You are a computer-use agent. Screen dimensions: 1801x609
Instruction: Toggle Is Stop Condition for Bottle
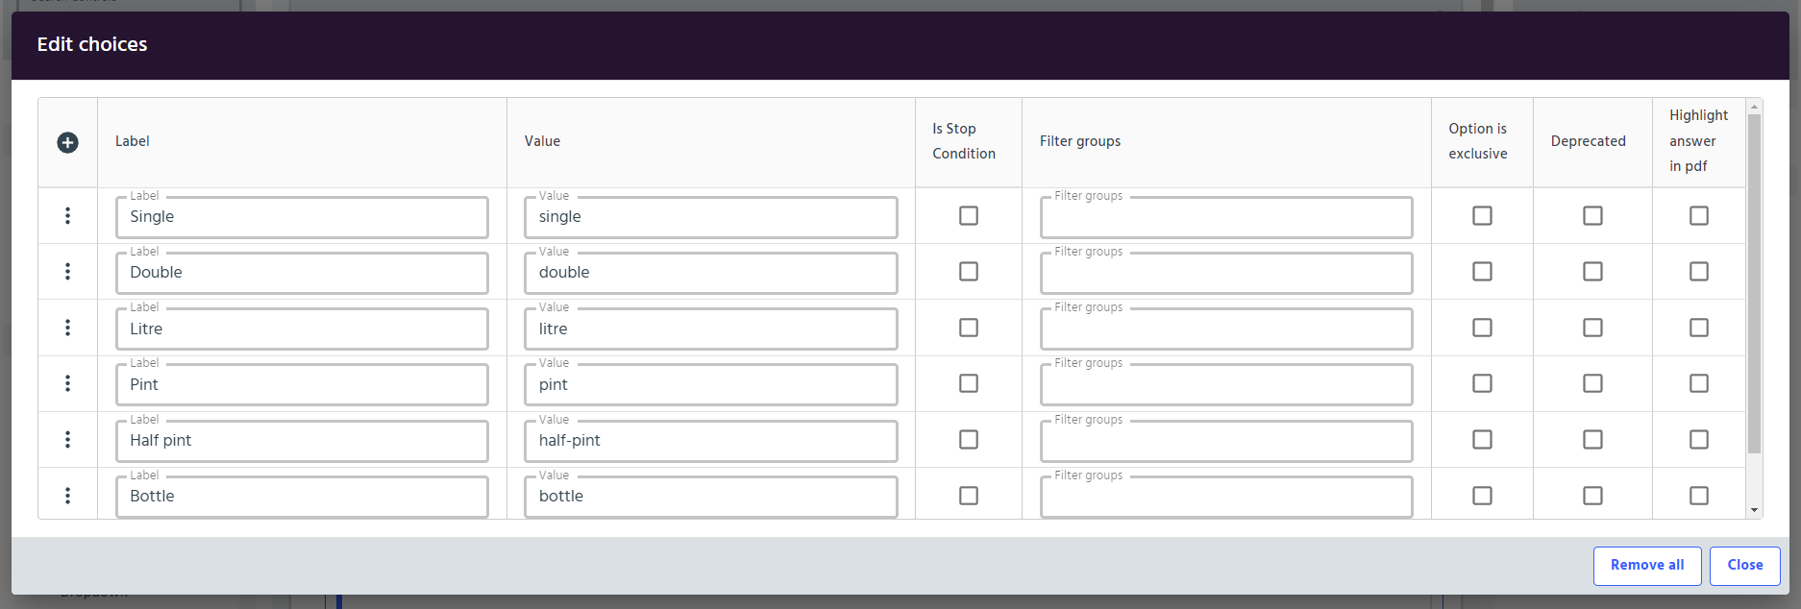969,496
